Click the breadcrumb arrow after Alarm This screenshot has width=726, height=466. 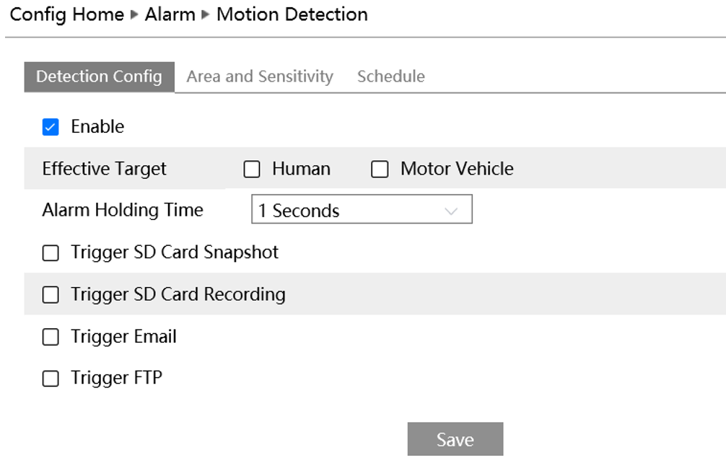pos(206,15)
